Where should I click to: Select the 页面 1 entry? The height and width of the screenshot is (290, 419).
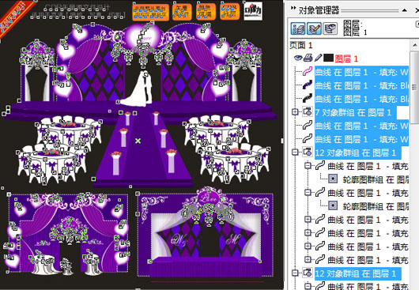coord(301,45)
